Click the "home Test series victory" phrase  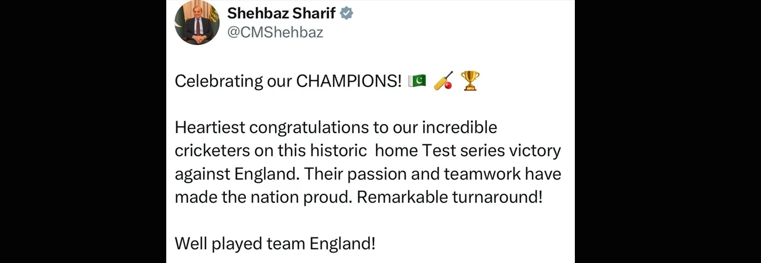pos(468,151)
